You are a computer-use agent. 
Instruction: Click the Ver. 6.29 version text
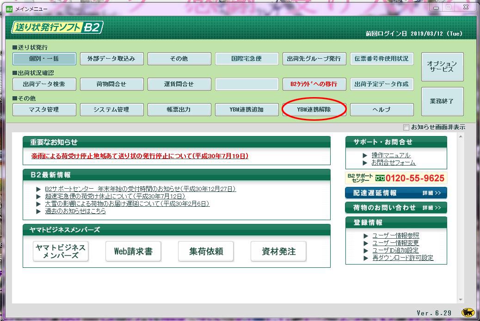tap(434, 313)
